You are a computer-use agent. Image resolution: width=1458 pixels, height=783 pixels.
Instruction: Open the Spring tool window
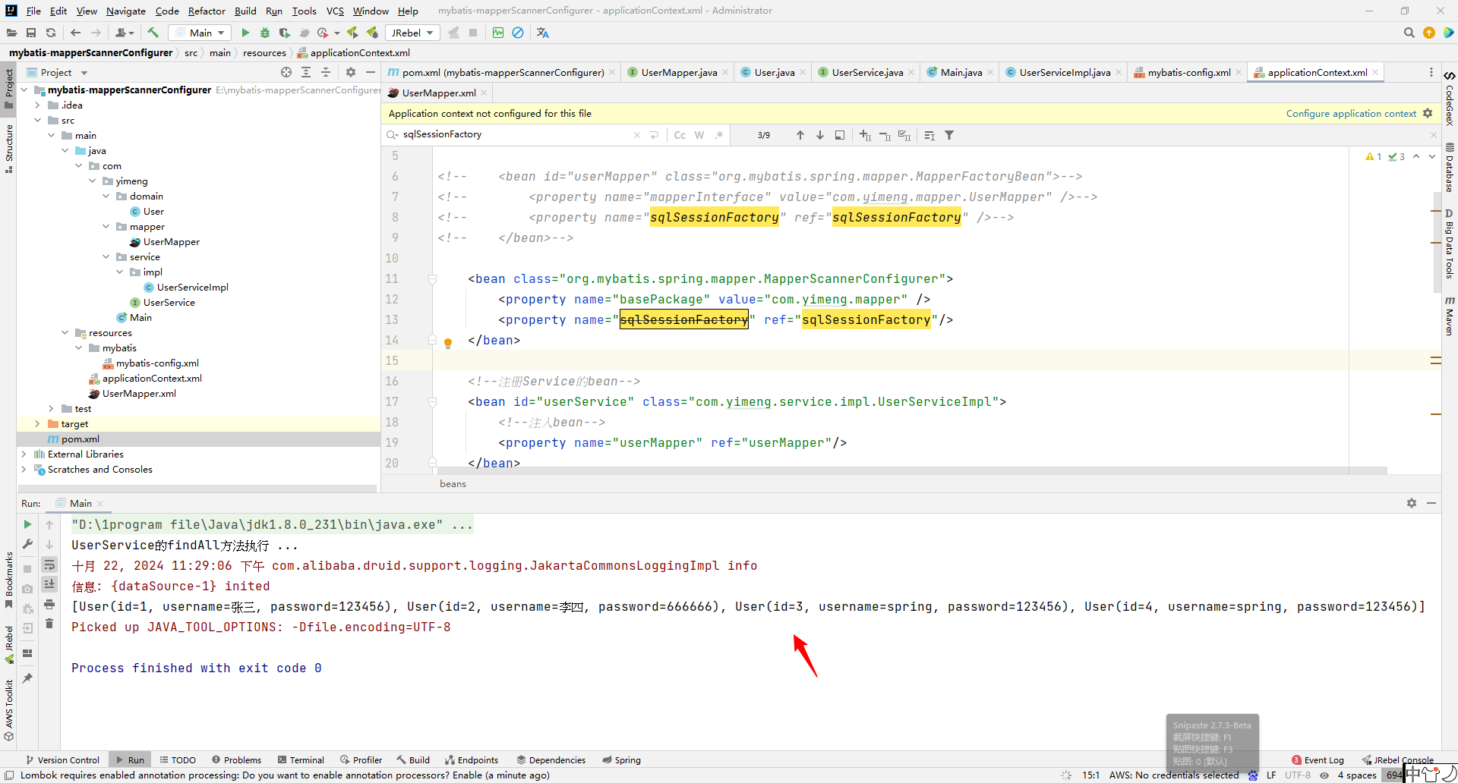pos(621,759)
